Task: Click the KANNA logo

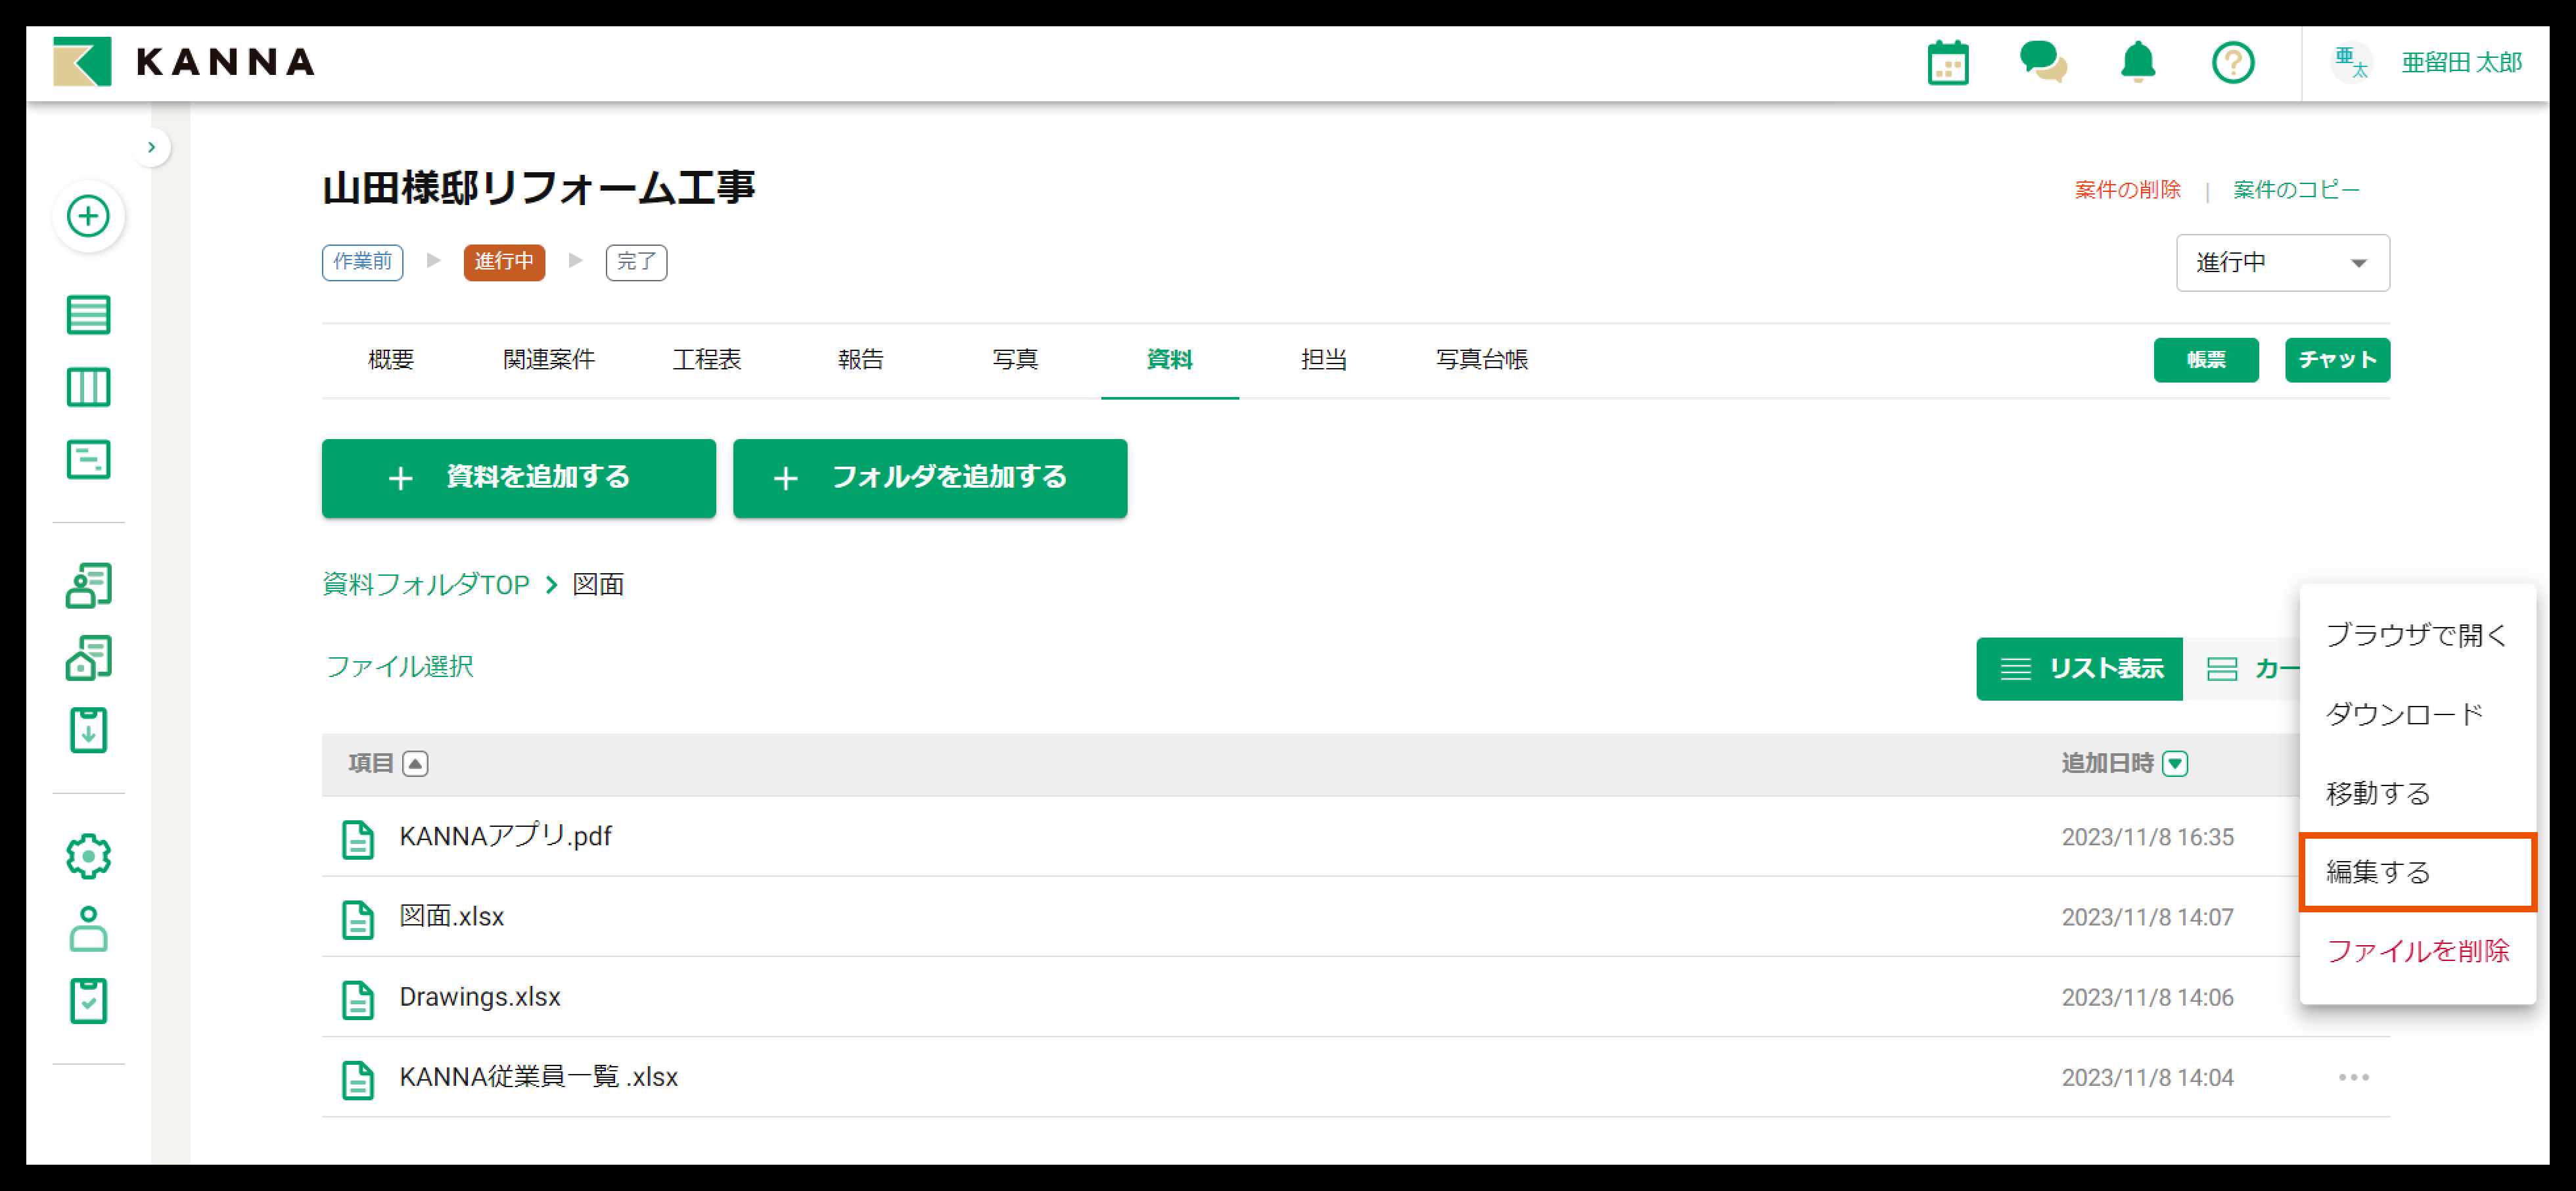Action: click(184, 62)
